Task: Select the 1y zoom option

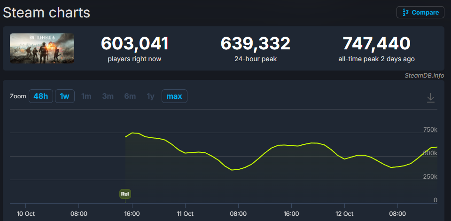Action: [x=151, y=96]
